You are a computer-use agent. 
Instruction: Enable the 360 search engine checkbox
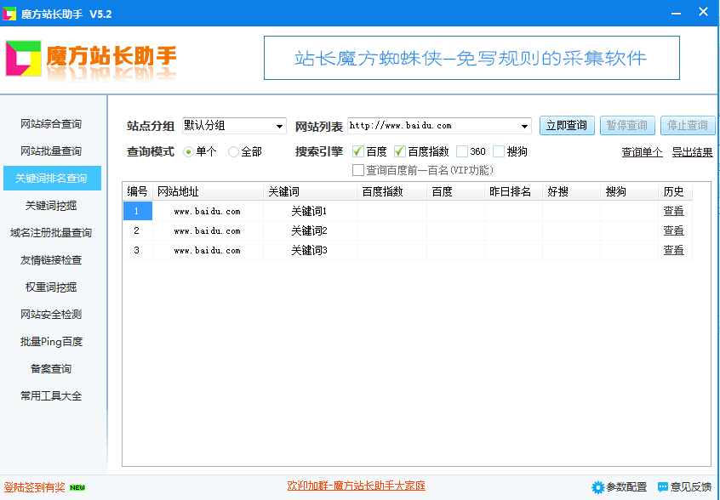tap(462, 151)
